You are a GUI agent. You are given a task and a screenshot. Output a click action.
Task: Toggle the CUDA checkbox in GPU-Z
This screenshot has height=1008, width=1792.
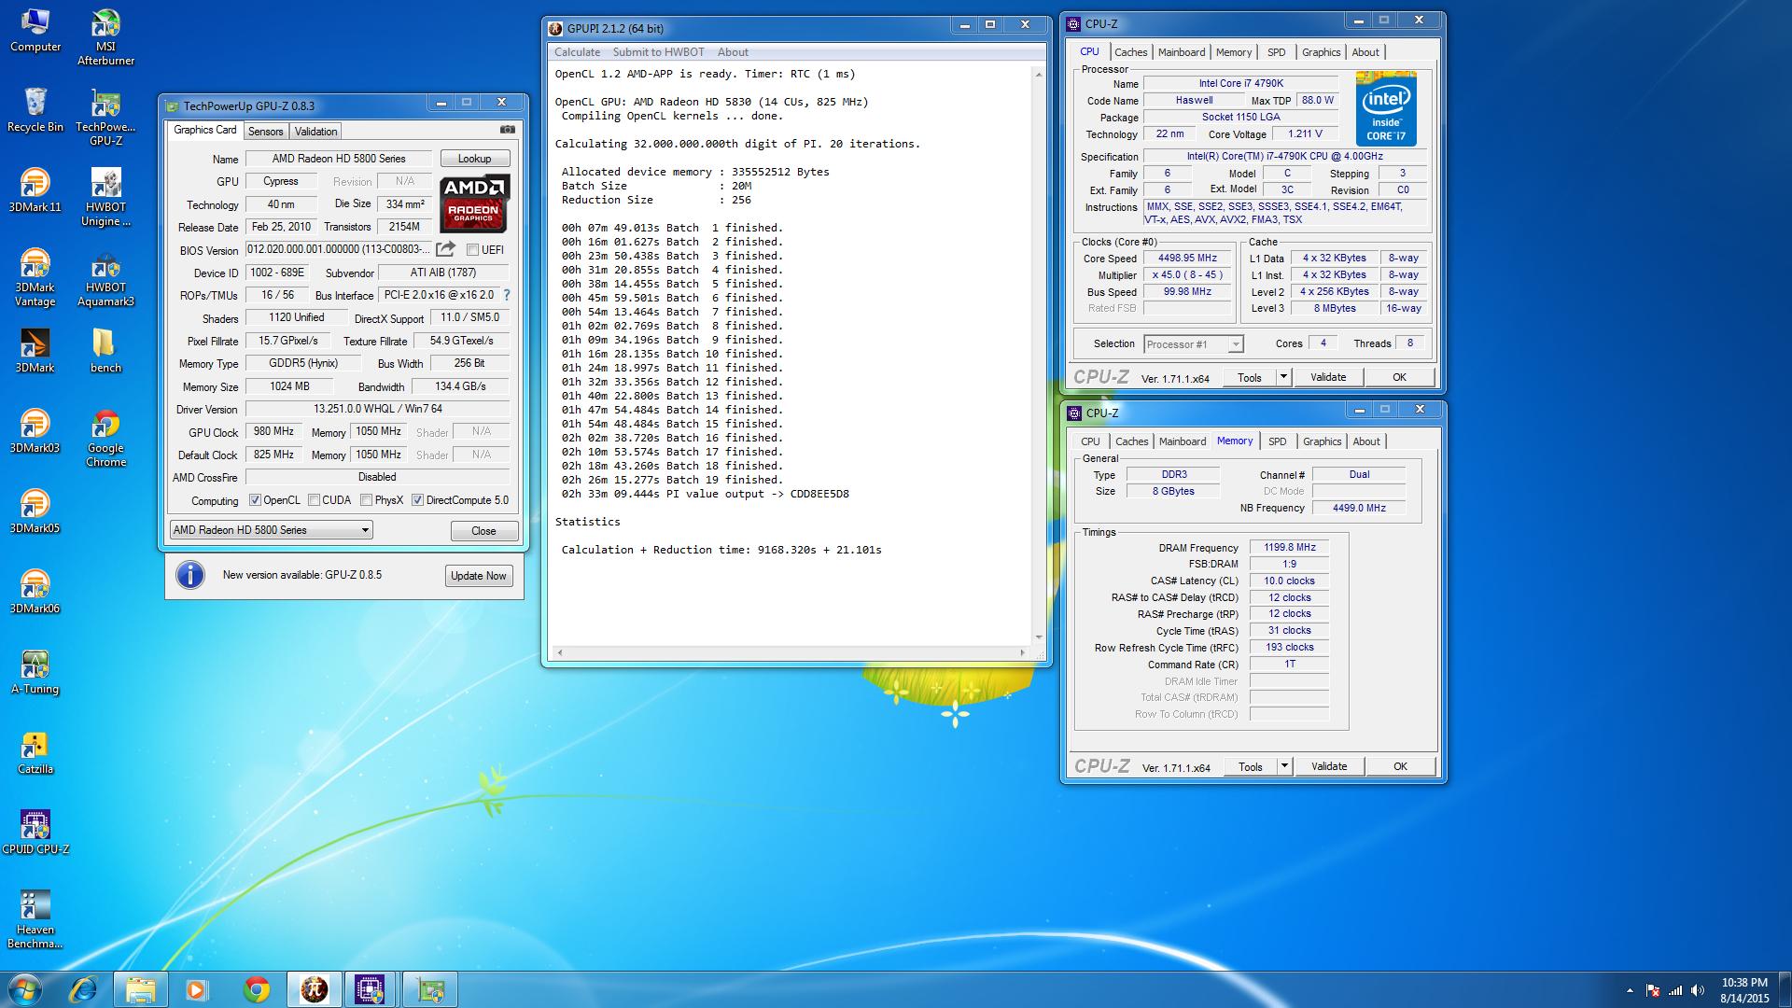315,500
